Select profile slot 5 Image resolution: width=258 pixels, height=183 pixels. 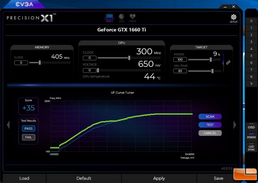[251, 56]
